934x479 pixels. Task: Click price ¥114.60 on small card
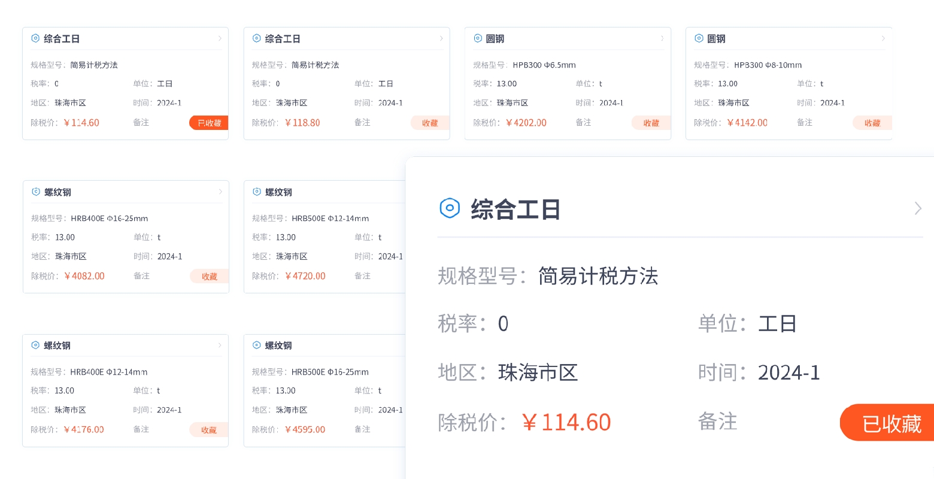pyautogui.click(x=81, y=123)
